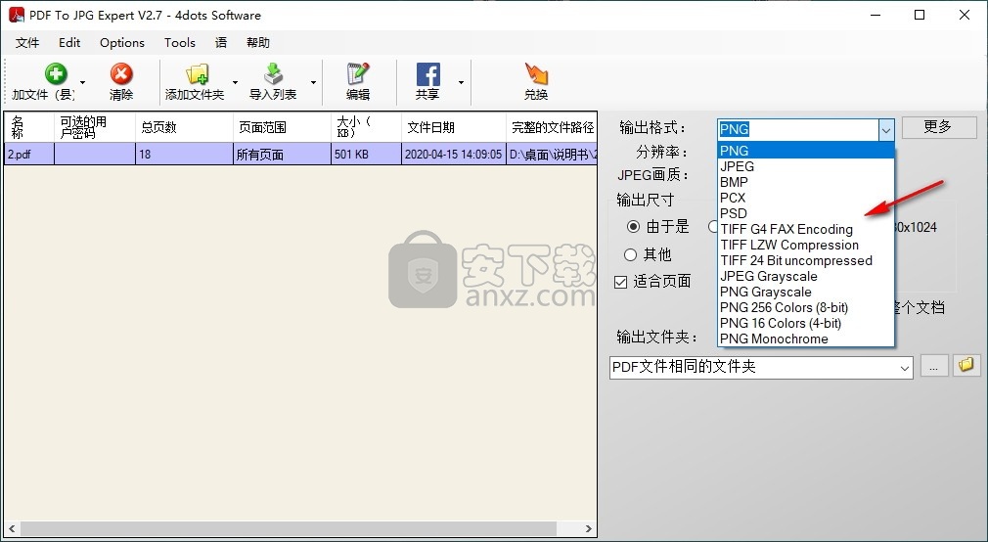The image size is (988, 542).
Task: Click the Edit (编辑) notepad icon
Action: 358,73
